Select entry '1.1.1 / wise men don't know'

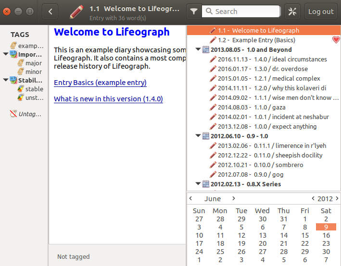tap(264, 97)
